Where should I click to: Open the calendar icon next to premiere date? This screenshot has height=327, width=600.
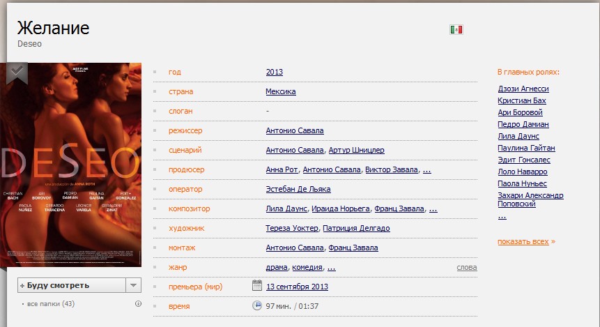[x=257, y=285]
